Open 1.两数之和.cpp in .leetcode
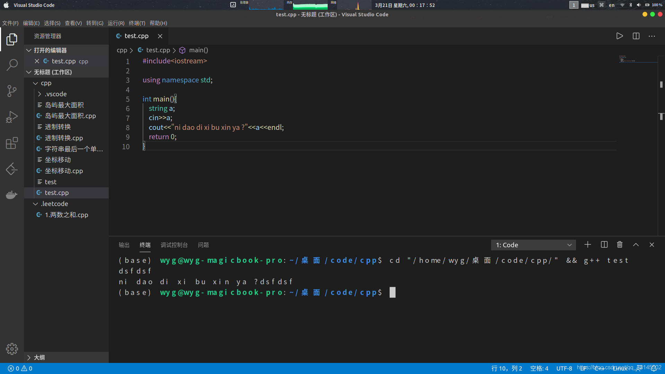 66,215
